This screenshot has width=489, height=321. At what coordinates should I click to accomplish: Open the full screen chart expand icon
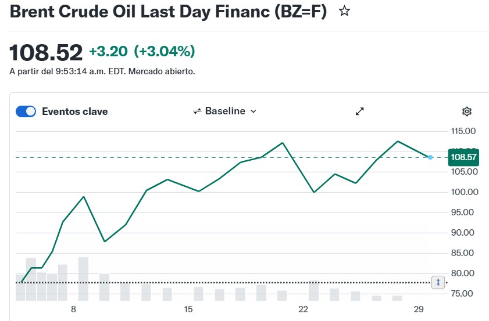(360, 111)
